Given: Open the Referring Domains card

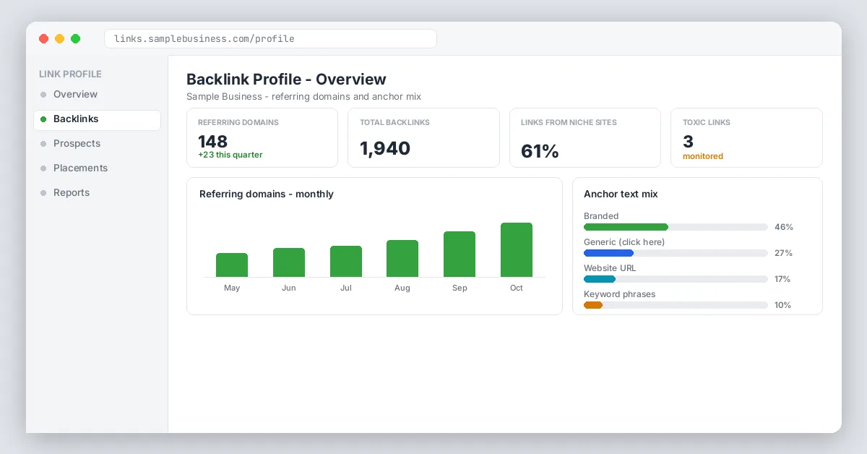Looking at the screenshot, I should 262,138.
